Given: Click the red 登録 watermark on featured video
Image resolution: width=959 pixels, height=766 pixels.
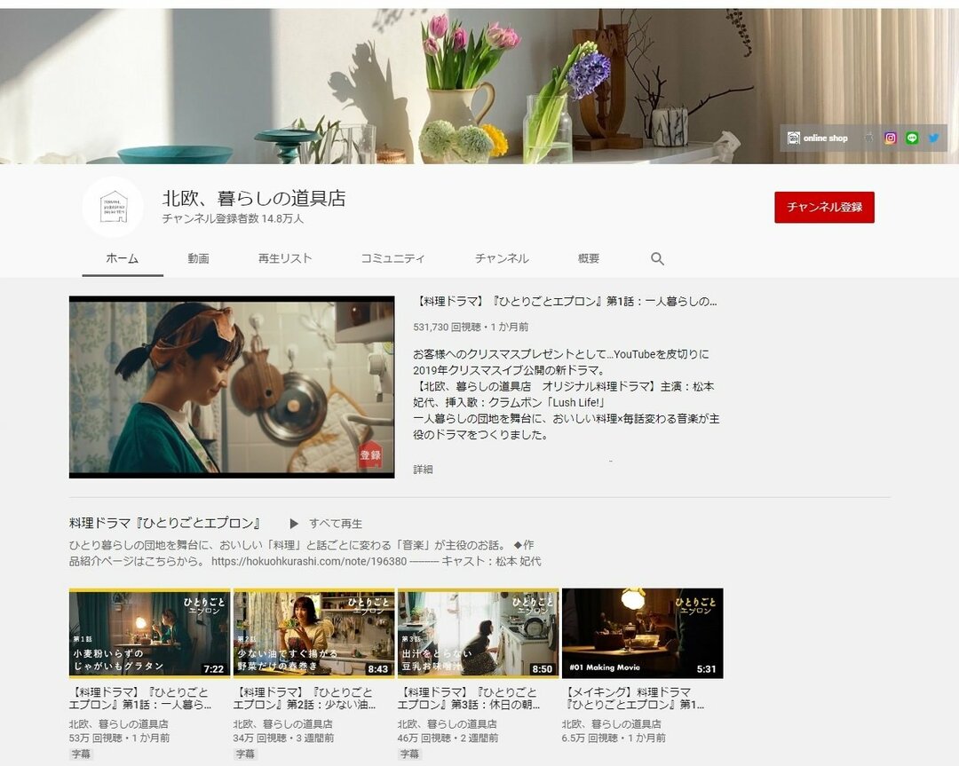Looking at the screenshot, I should 370,454.
